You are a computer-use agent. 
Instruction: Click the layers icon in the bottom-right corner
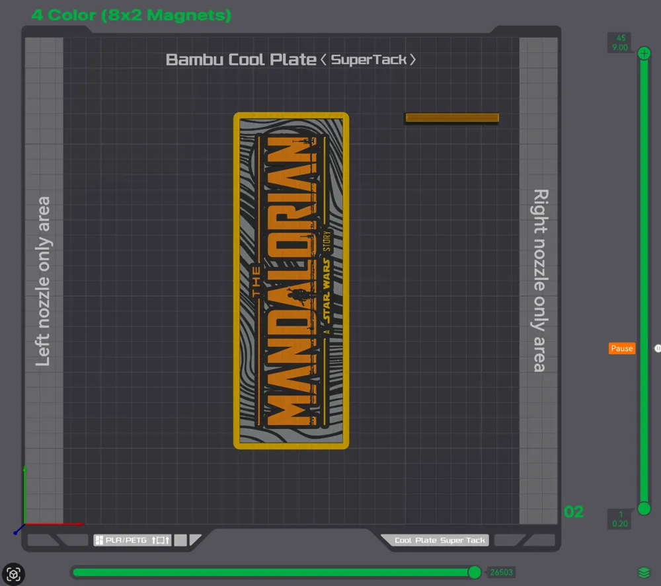point(644,573)
